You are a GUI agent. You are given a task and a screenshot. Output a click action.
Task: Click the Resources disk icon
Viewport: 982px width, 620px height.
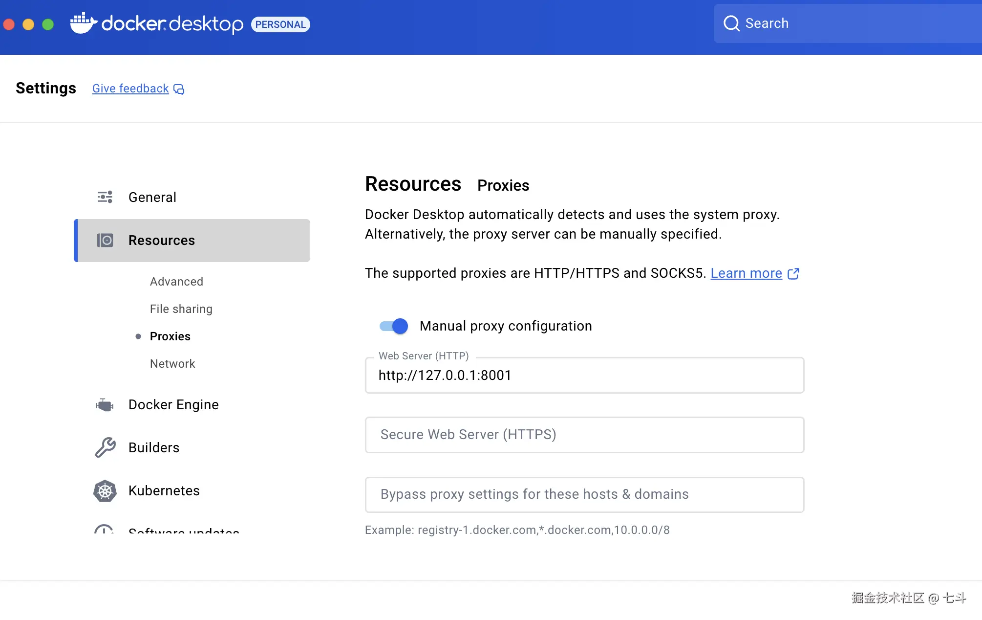pyautogui.click(x=105, y=240)
